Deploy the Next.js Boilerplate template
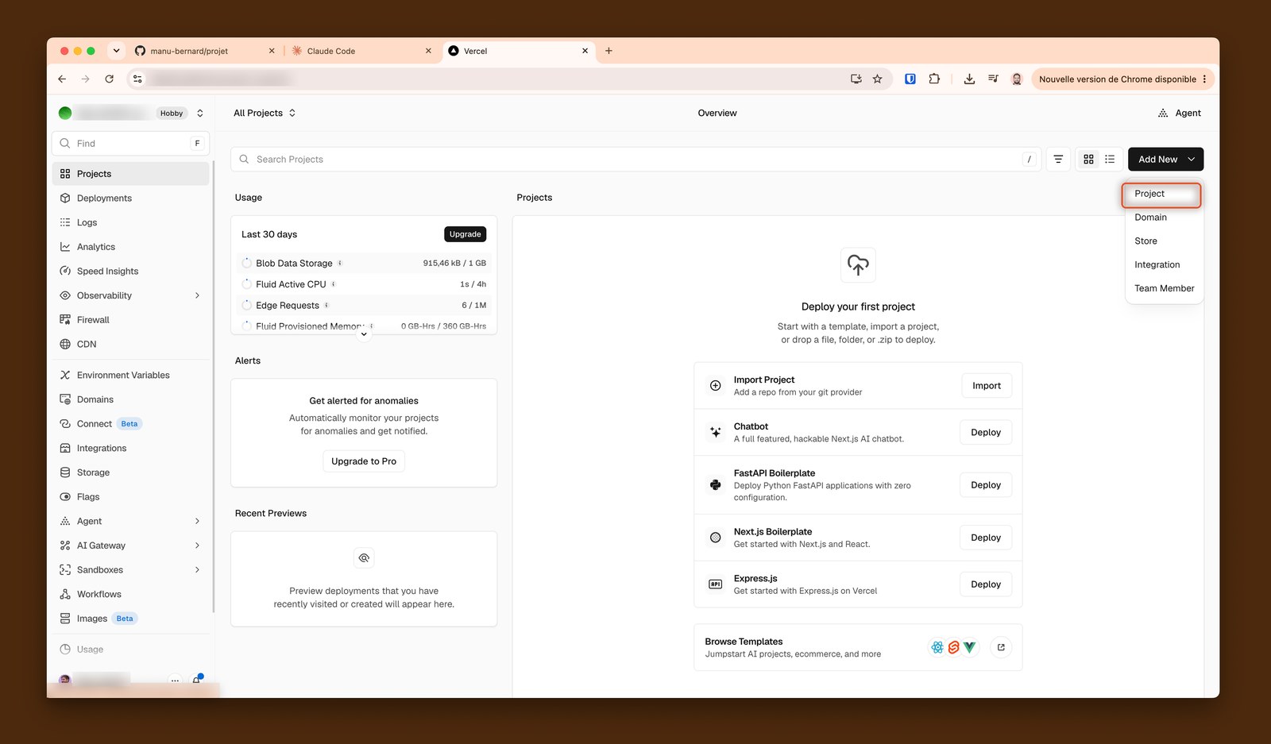The width and height of the screenshot is (1271, 744). pos(986,538)
